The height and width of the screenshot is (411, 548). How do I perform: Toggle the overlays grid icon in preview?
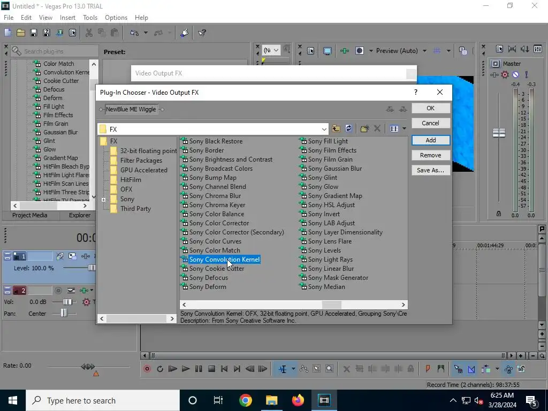click(437, 51)
